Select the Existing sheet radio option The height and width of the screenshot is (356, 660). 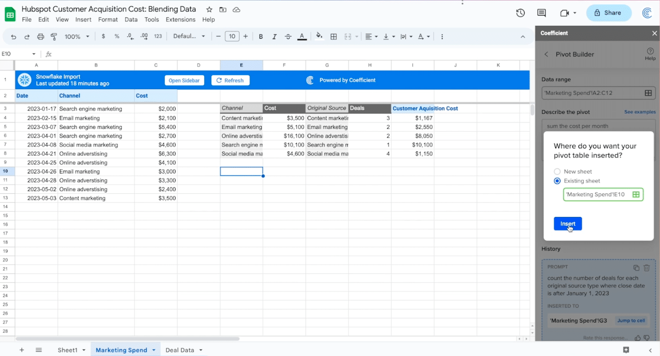pyautogui.click(x=557, y=181)
